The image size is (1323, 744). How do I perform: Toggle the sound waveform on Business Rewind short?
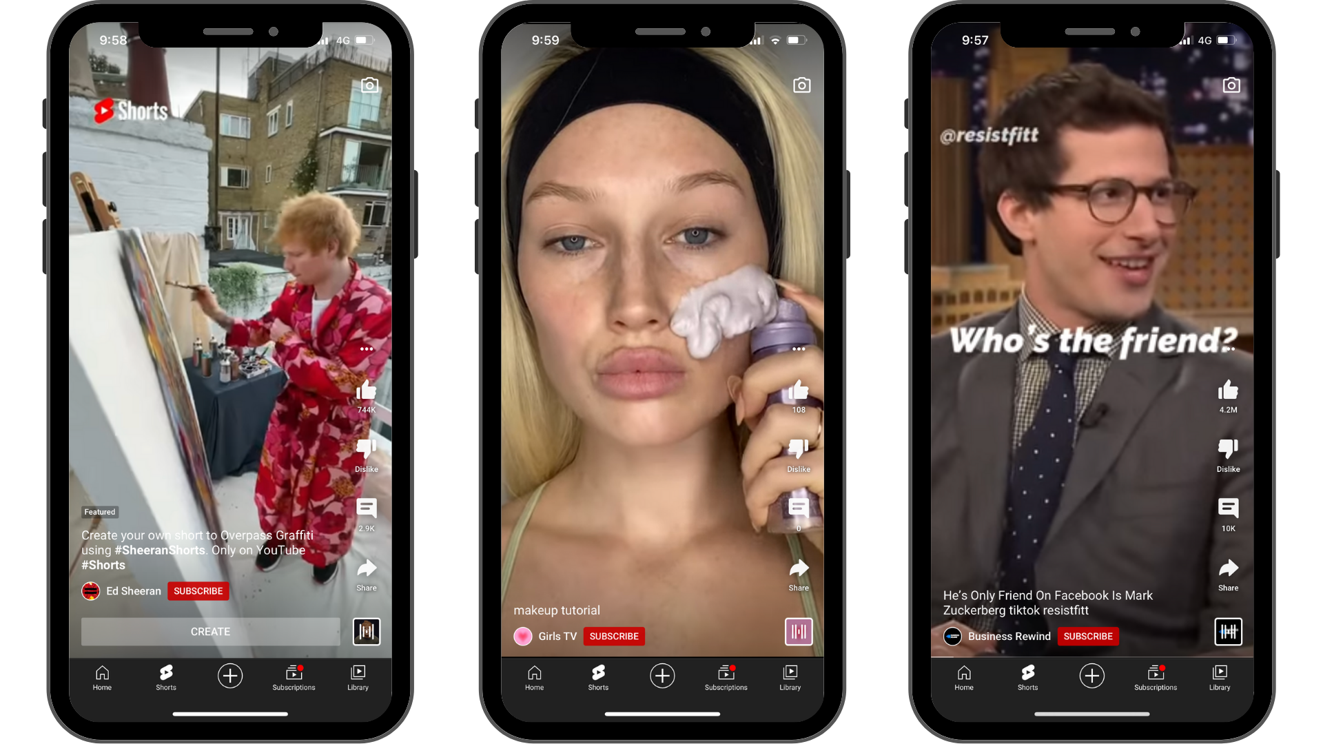pyautogui.click(x=1229, y=631)
